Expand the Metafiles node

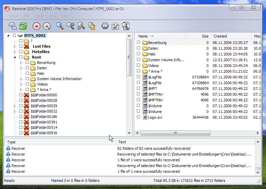[x=15, y=52]
